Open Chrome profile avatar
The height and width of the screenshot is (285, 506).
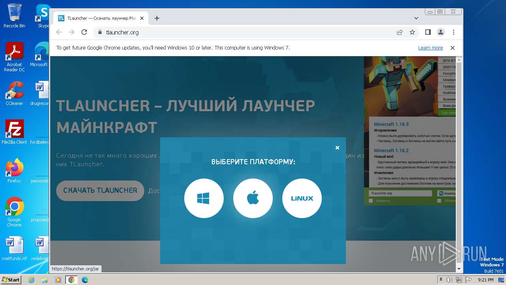[x=441, y=32]
